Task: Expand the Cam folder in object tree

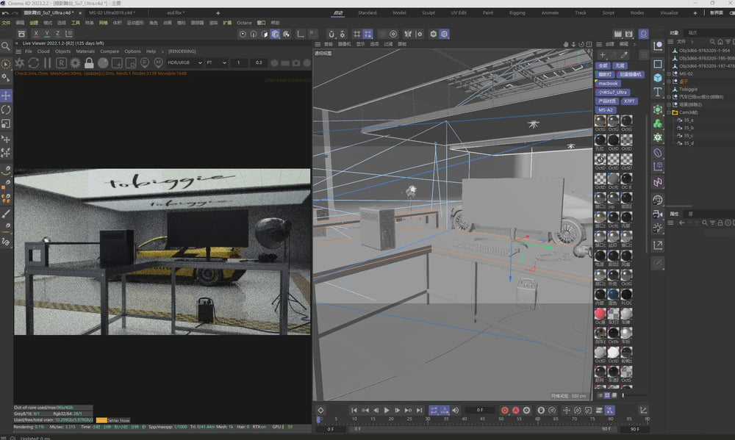Action: (668, 113)
